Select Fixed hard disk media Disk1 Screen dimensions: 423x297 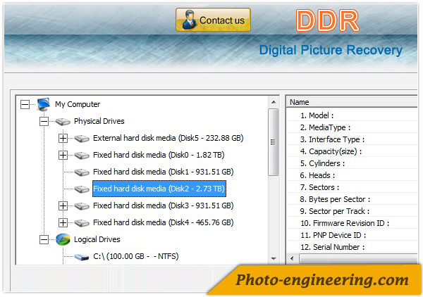click(x=164, y=172)
